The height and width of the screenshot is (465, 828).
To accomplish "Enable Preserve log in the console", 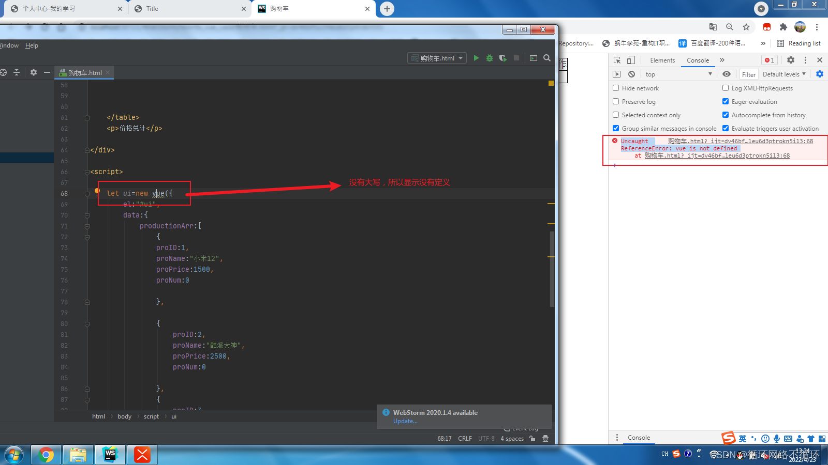I will (615, 101).
